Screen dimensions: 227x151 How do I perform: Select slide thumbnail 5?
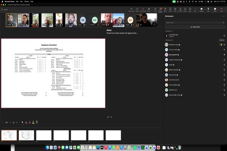pos(78,135)
